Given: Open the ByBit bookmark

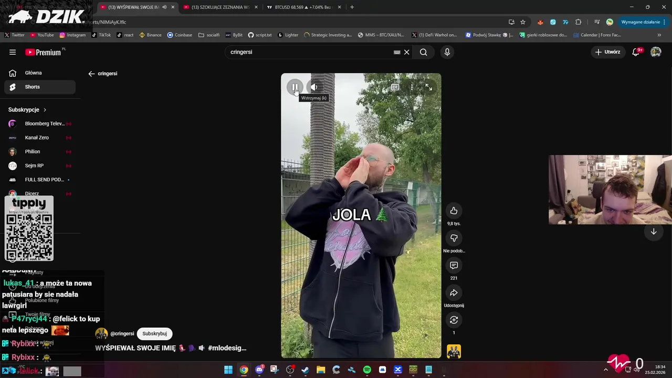Looking at the screenshot, I should pos(234,35).
